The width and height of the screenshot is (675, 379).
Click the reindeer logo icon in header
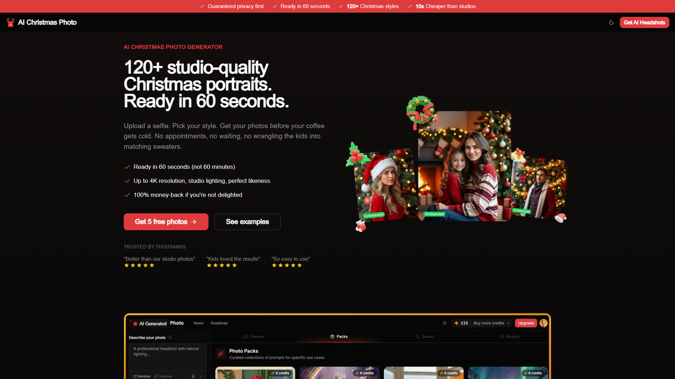point(11,22)
